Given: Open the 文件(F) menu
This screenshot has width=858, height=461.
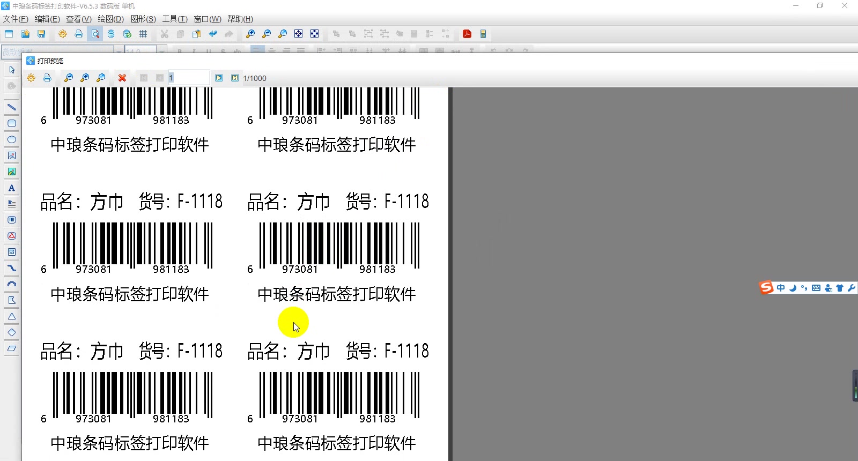Looking at the screenshot, I should pyautogui.click(x=16, y=19).
